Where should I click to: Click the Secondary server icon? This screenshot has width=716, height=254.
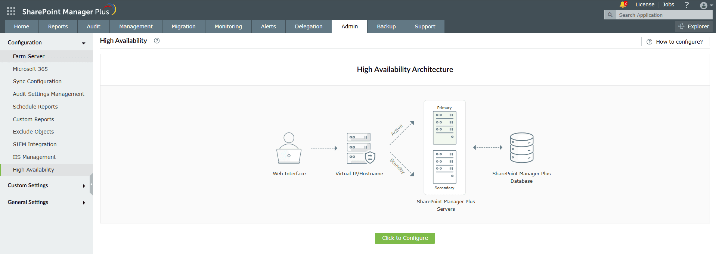click(x=444, y=167)
